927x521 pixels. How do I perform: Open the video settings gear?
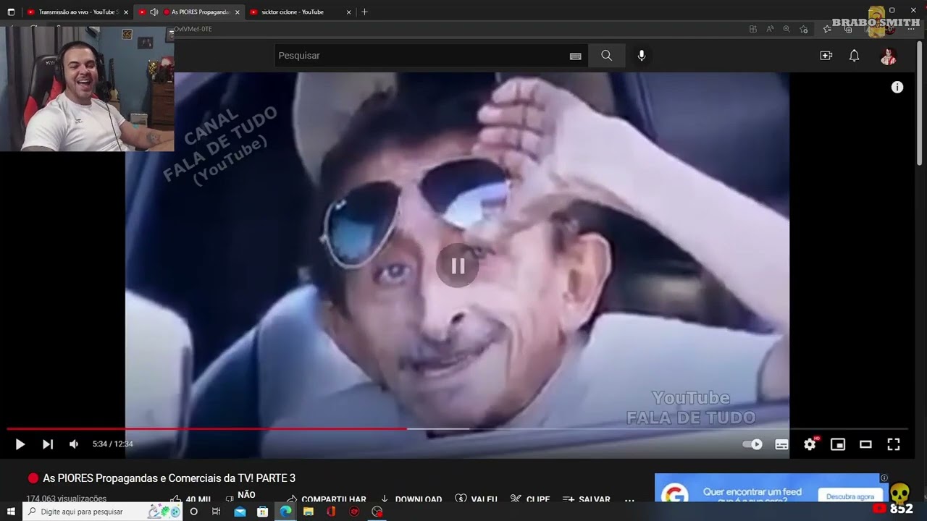coord(810,444)
